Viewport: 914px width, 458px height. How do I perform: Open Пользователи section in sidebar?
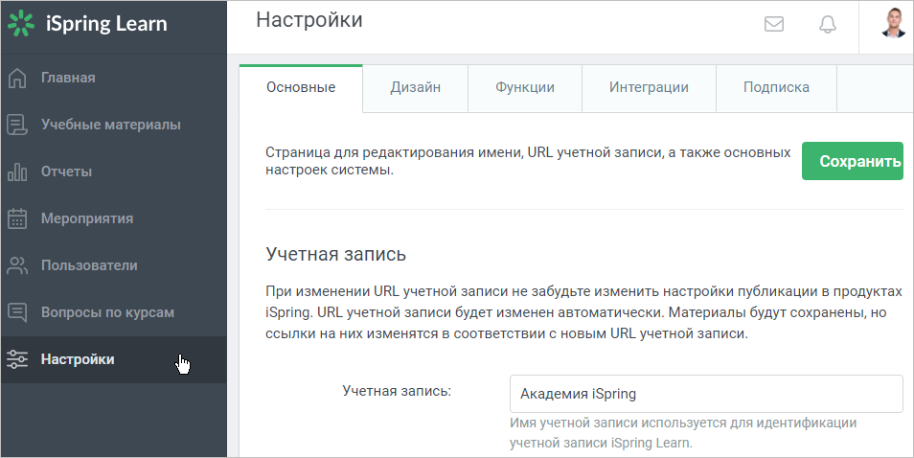click(114, 265)
